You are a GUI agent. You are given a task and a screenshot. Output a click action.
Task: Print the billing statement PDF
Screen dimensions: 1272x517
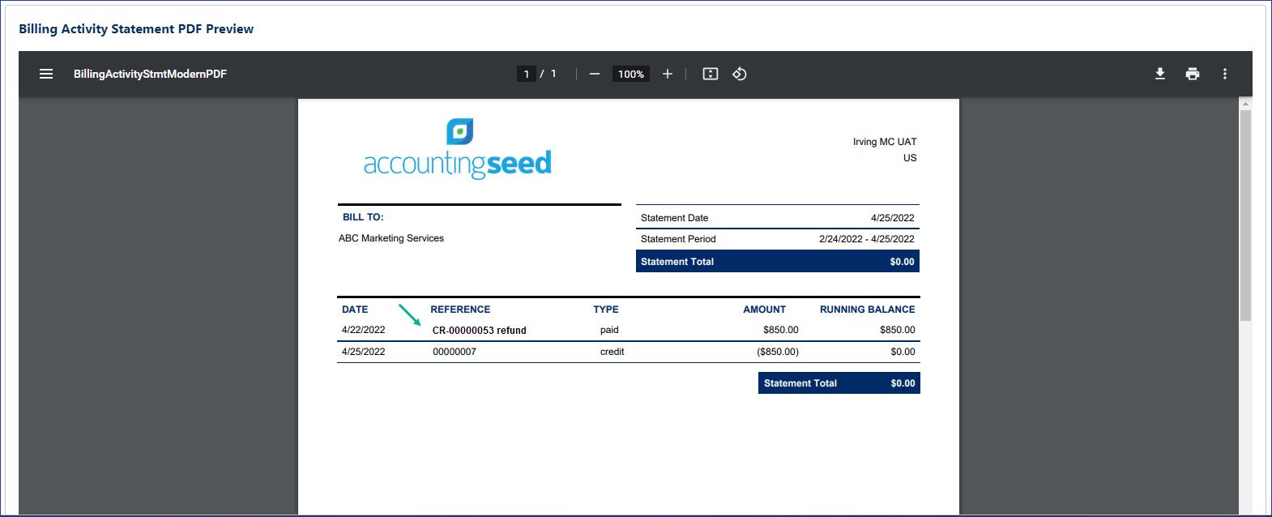tap(1193, 74)
